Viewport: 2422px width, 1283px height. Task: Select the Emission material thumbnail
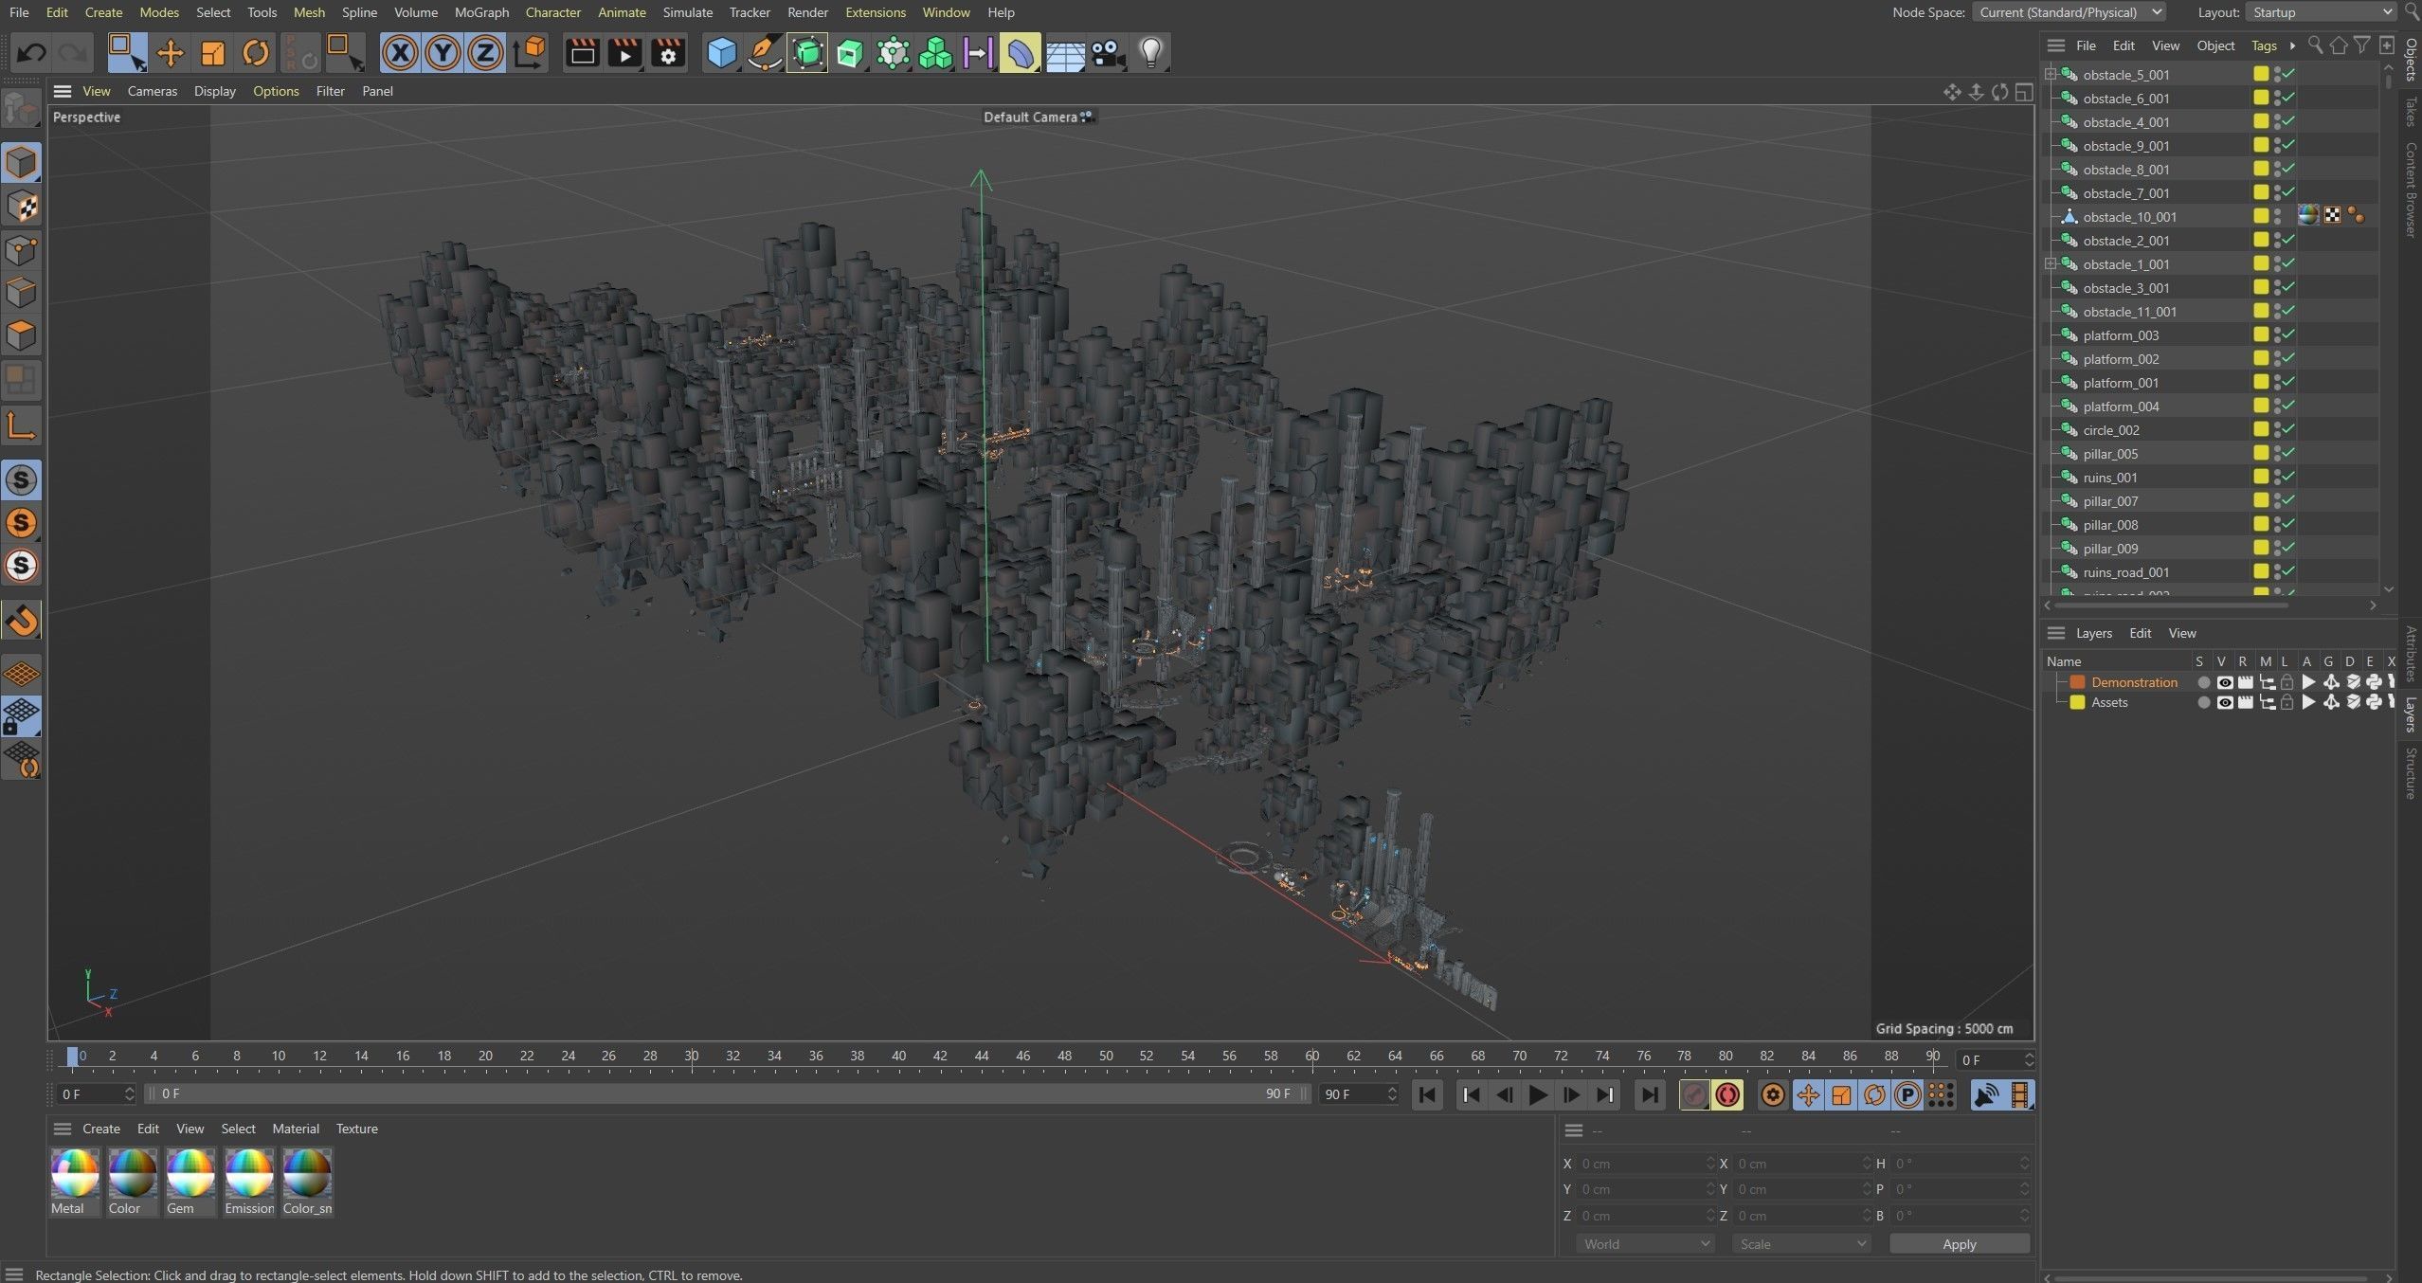pyautogui.click(x=248, y=1173)
